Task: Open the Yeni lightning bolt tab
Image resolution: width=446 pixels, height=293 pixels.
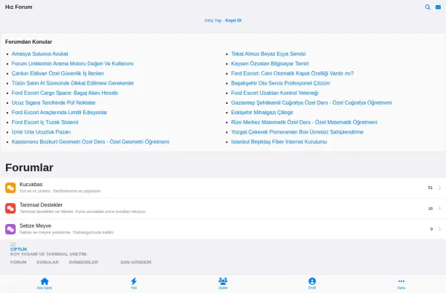Action: point(134,281)
